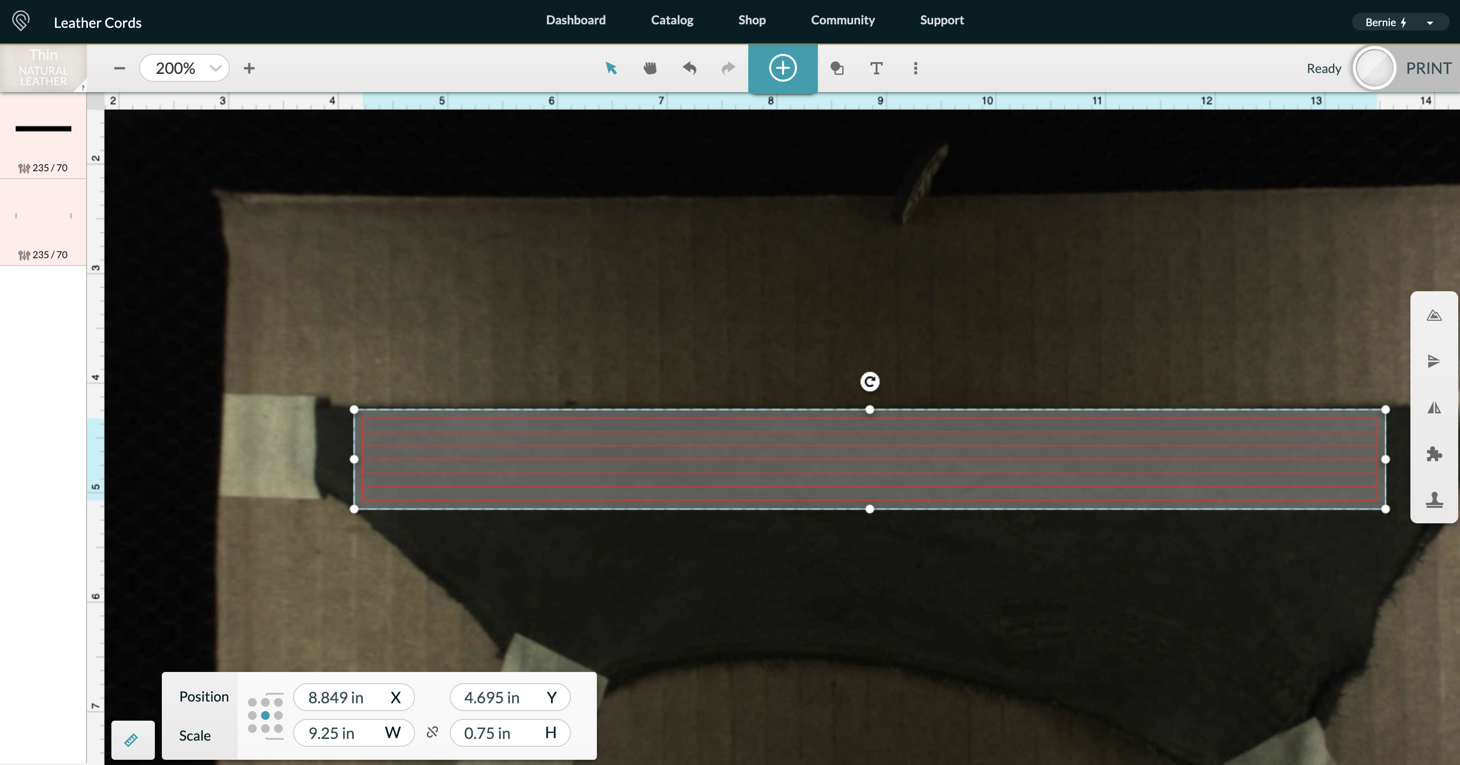Image resolution: width=1460 pixels, height=765 pixels.
Task: Go to Dashboard
Action: point(575,20)
